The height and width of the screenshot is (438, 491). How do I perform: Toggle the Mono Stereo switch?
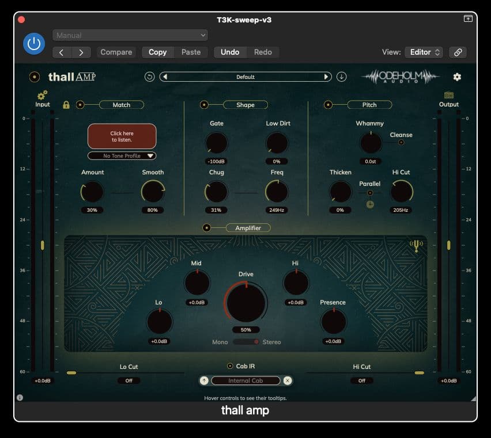point(246,342)
